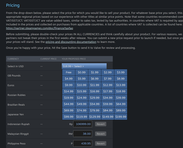Set base price to $10.99

82,85
